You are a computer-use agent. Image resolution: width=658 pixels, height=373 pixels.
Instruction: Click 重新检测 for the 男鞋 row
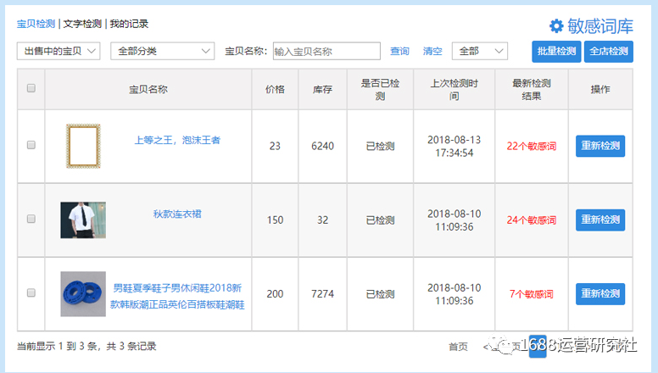click(600, 293)
